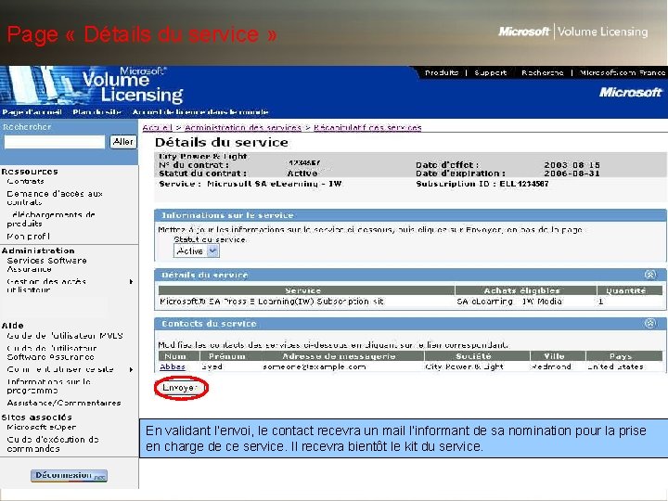This screenshot has width=668, height=501.
Task: Open Guide d'exécution de commandes
Action: tap(53, 443)
